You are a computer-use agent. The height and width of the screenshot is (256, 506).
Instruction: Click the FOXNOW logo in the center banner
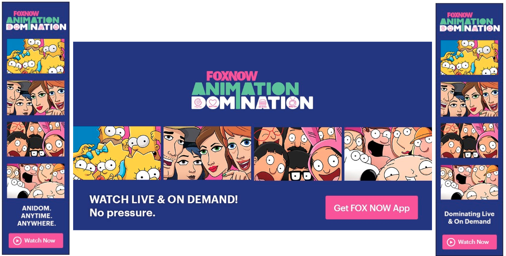[x=232, y=76]
